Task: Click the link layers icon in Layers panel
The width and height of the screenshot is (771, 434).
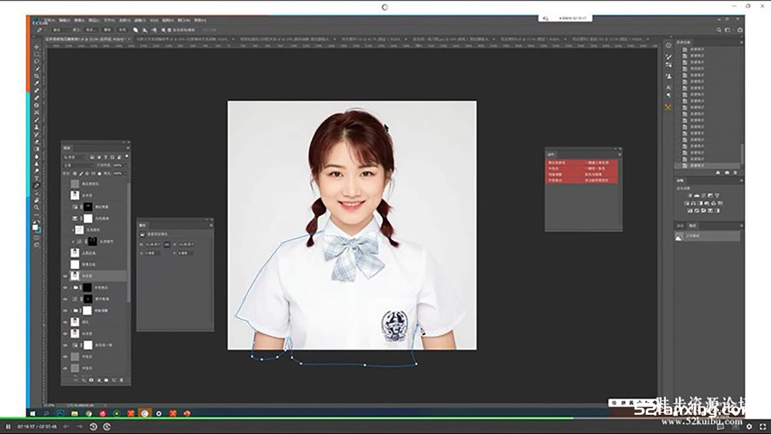Action: 76,380
